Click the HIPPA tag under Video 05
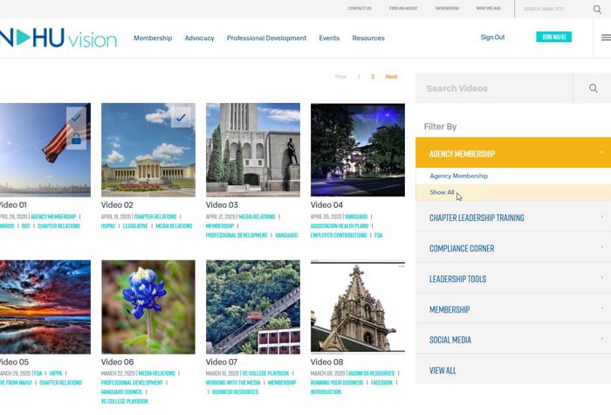Screen dimensions: 611x415 [x=56, y=373]
